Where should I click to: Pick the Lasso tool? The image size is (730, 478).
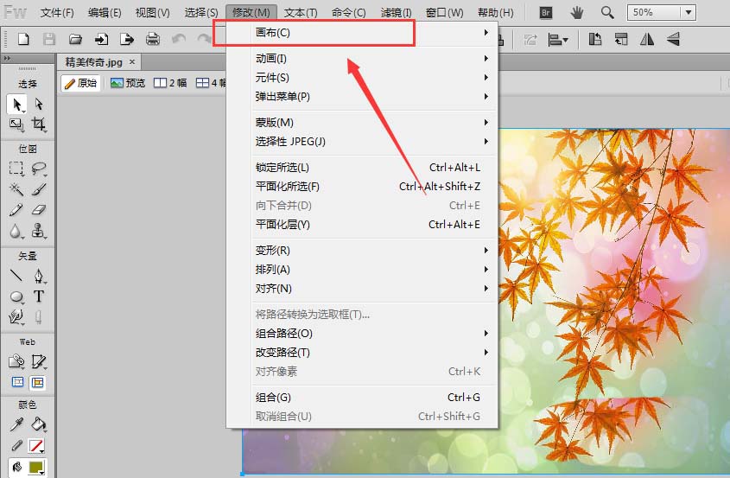click(39, 169)
